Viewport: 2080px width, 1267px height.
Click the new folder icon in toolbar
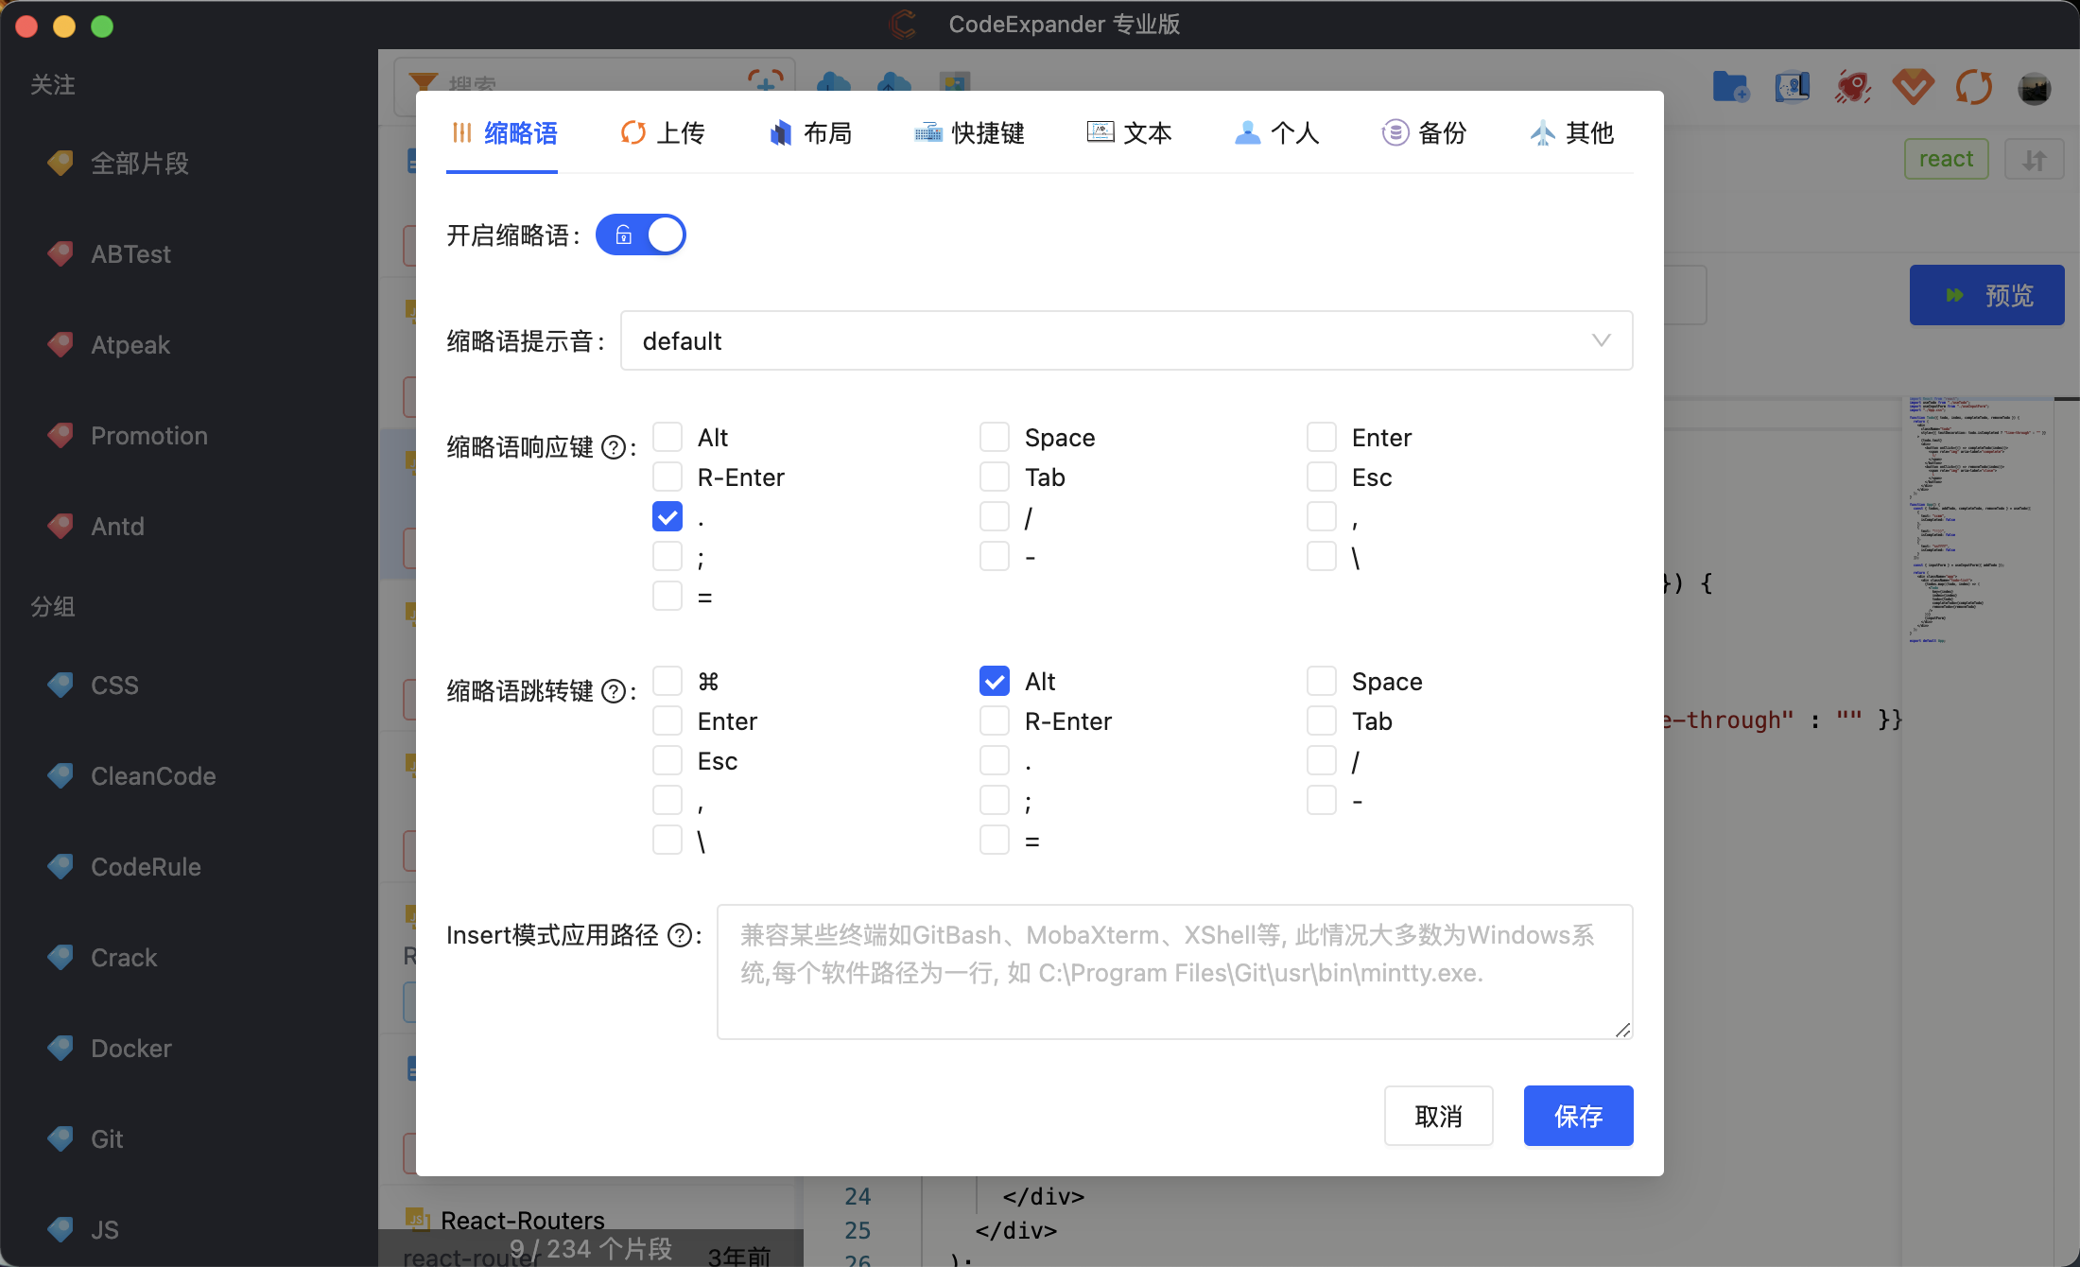[1730, 87]
